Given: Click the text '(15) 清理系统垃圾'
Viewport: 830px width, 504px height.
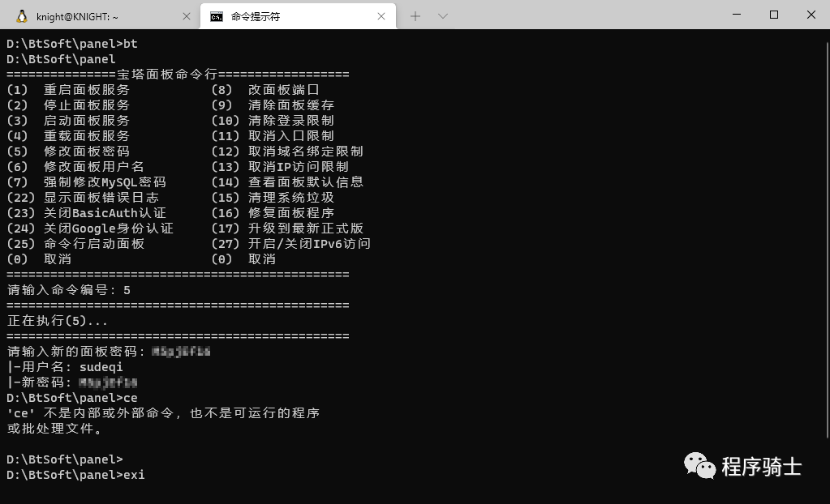Looking at the screenshot, I should (x=273, y=197).
